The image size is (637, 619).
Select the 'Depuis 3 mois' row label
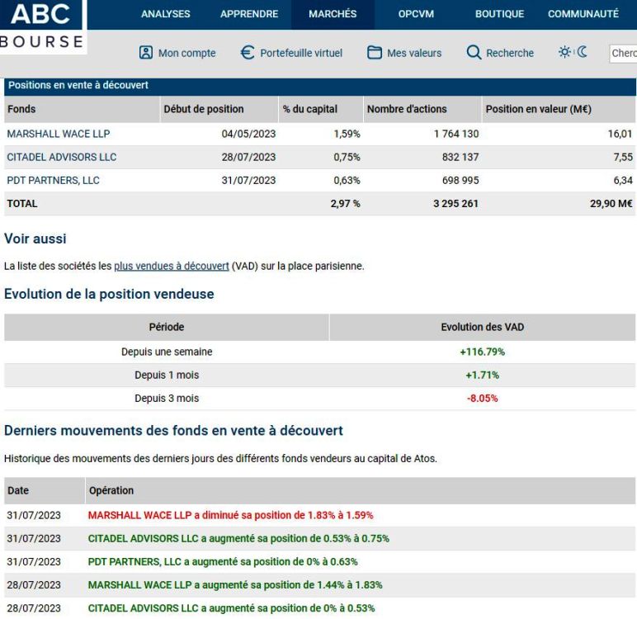(167, 398)
